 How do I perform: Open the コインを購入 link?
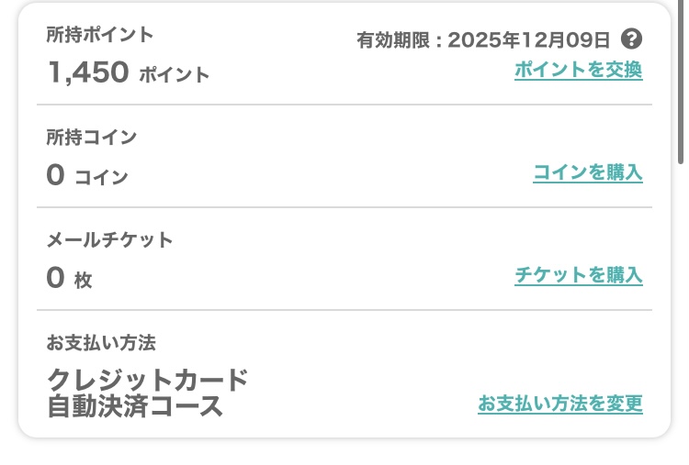click(588, 172)
